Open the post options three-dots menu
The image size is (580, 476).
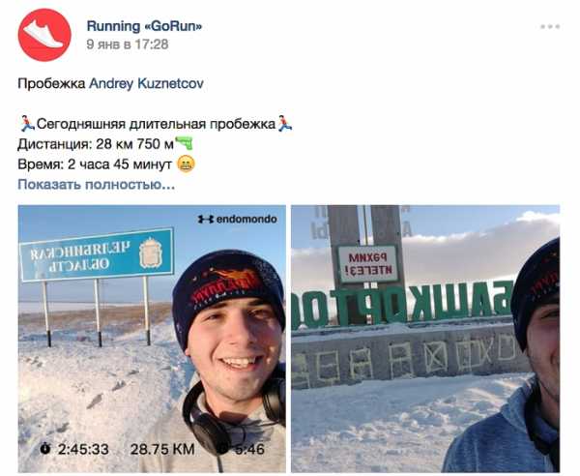click(x=550, y=27)
